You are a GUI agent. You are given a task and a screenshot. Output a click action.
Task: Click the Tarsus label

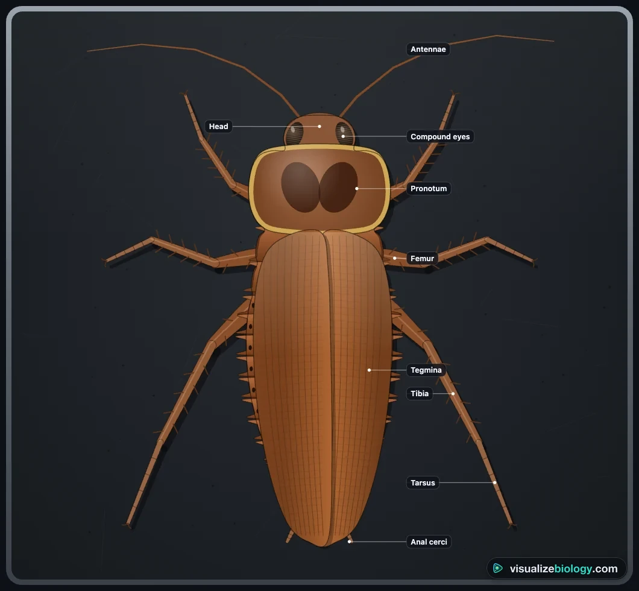point(423,482)
